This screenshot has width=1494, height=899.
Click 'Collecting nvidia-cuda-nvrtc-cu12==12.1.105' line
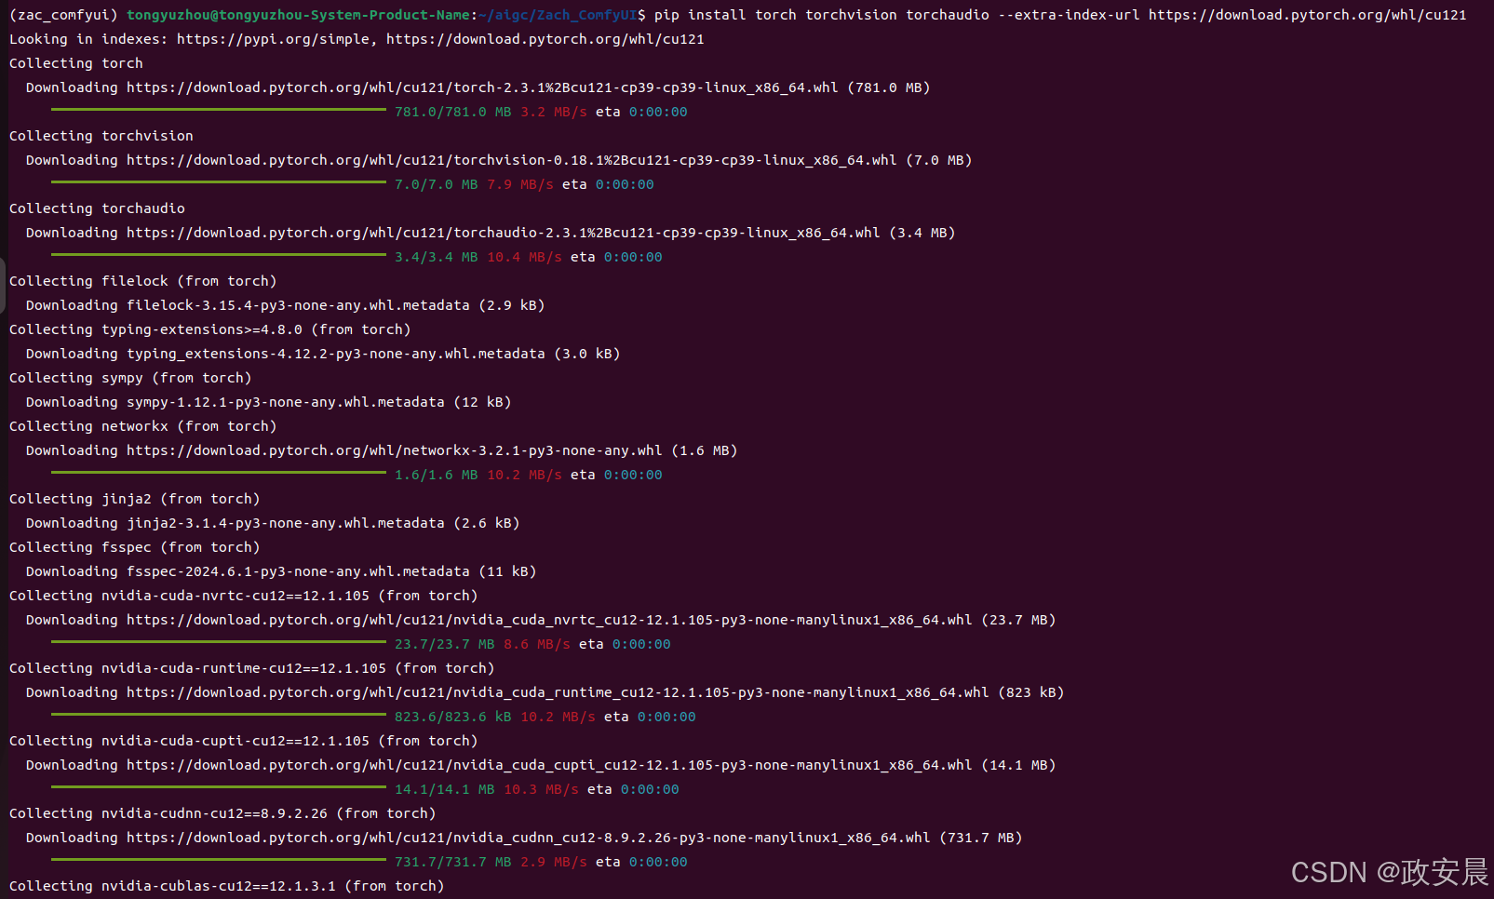(x=244, y=596)
